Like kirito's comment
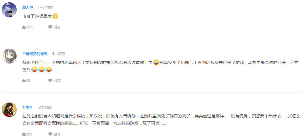Image resolution: width=305 pixels, height=138 pixels. pyautogui.click(x=27, y=134)
